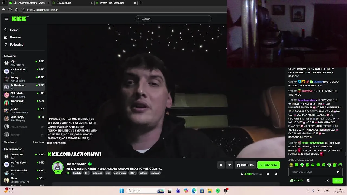347x195 pixels.
Task: Click Show Less in Following list
Action: pyautogui.click(x=38, y=142)
